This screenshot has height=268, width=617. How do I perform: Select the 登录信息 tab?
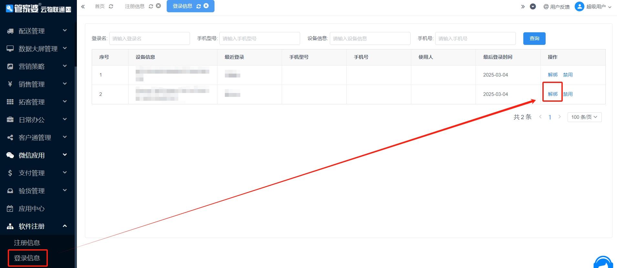[x=183, y=6]
